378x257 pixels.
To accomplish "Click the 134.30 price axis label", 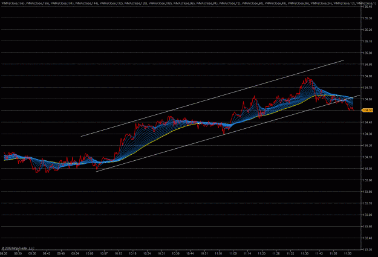I will pos(367,134).
